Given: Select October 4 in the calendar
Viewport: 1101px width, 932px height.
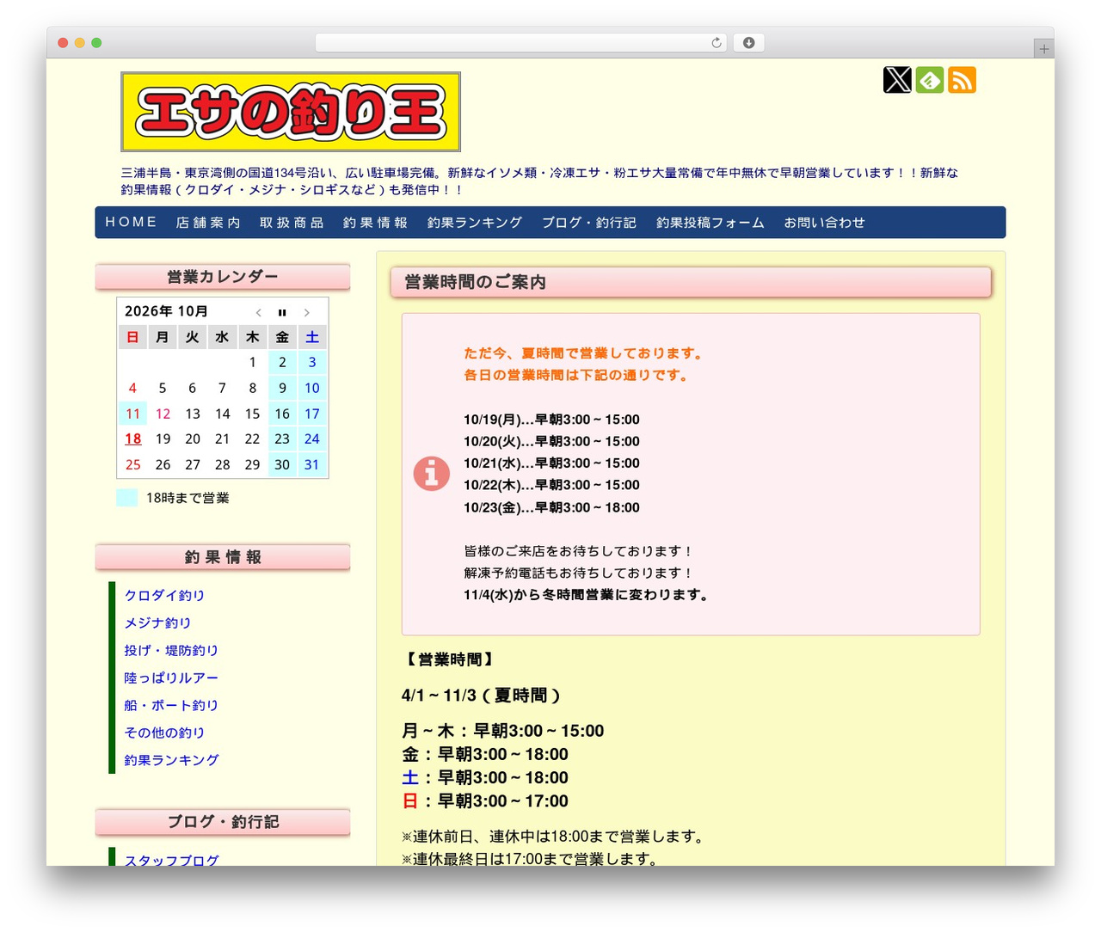Looking at the screenshot, I should [x=132, y=388].
